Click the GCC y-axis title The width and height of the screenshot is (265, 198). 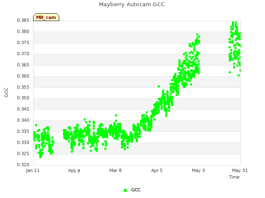coord(6,92)
